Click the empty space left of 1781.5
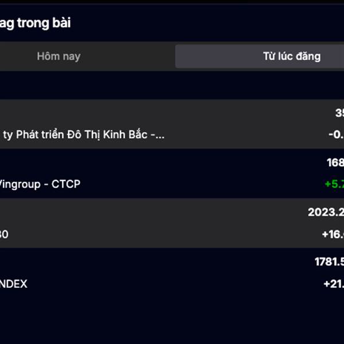The width and height of the screenshot is (344, 344). tap(172, 262)
